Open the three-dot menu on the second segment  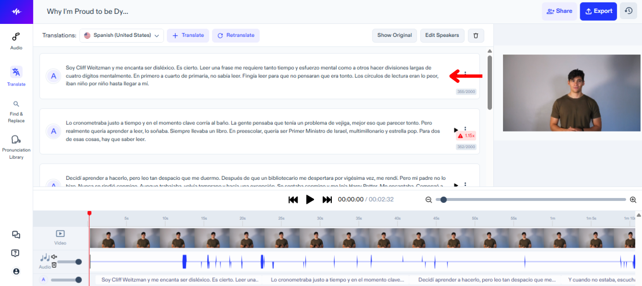click(x=465, y=128)
